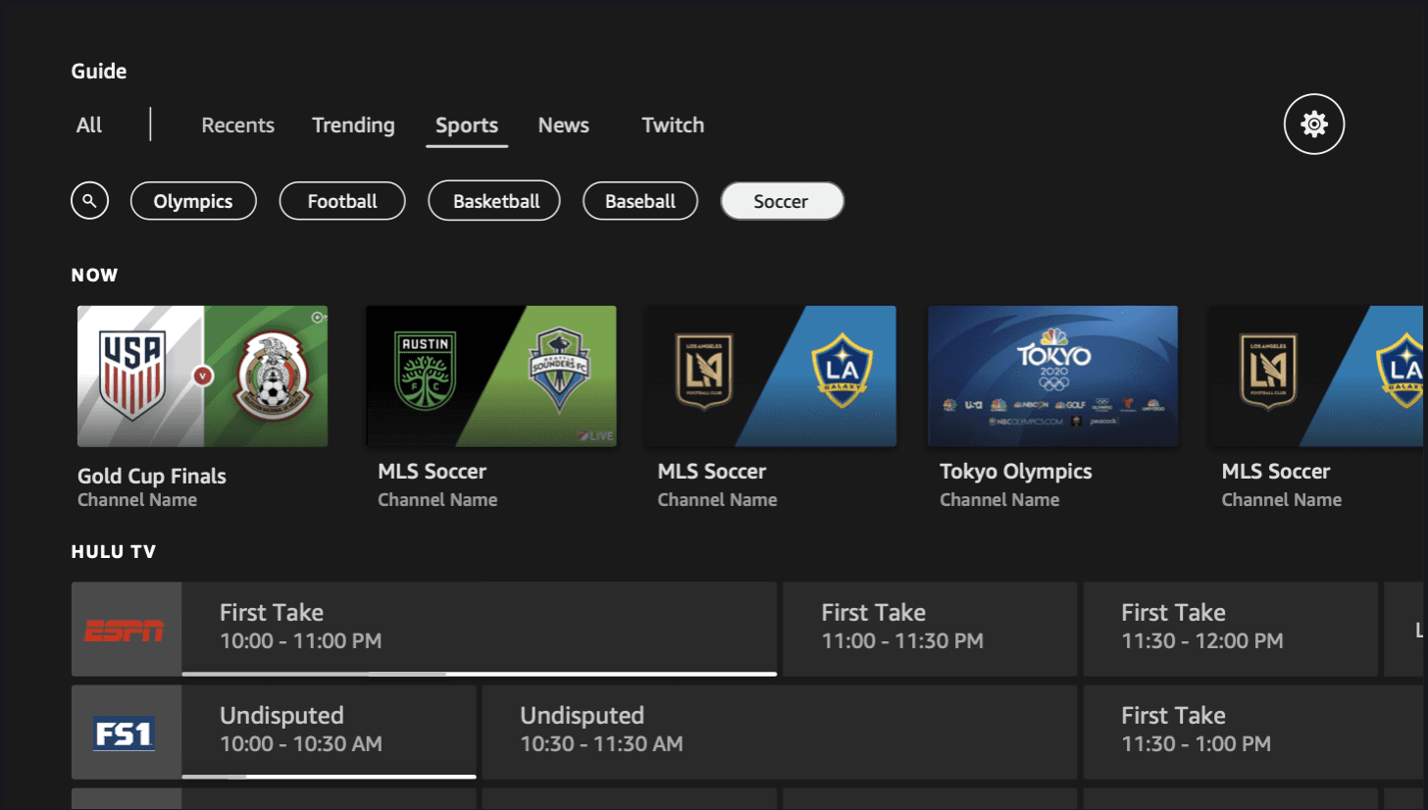Open the settings gear icon

click(x=1313, y=125)
